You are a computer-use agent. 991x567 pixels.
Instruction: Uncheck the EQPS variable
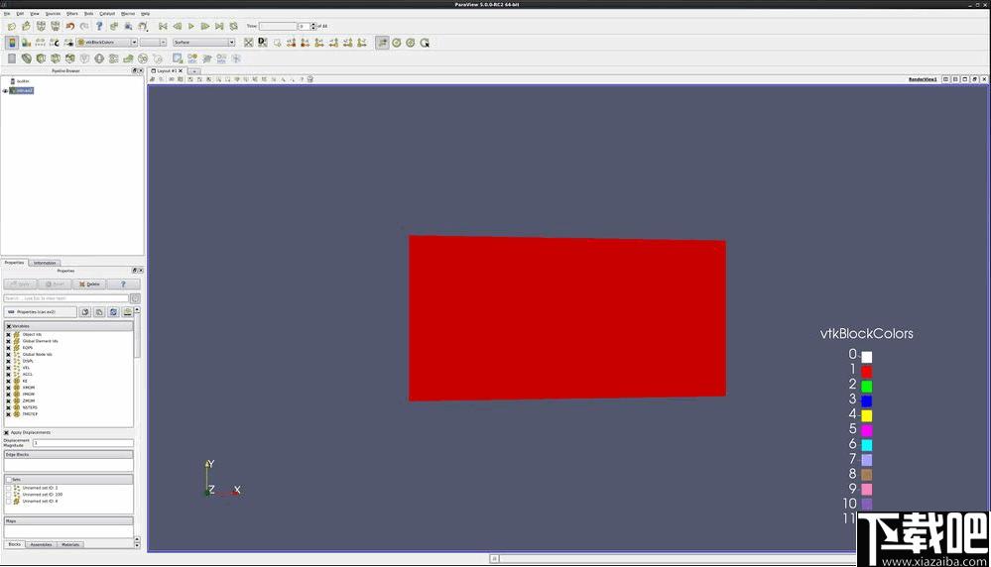(x=9, y=347)
